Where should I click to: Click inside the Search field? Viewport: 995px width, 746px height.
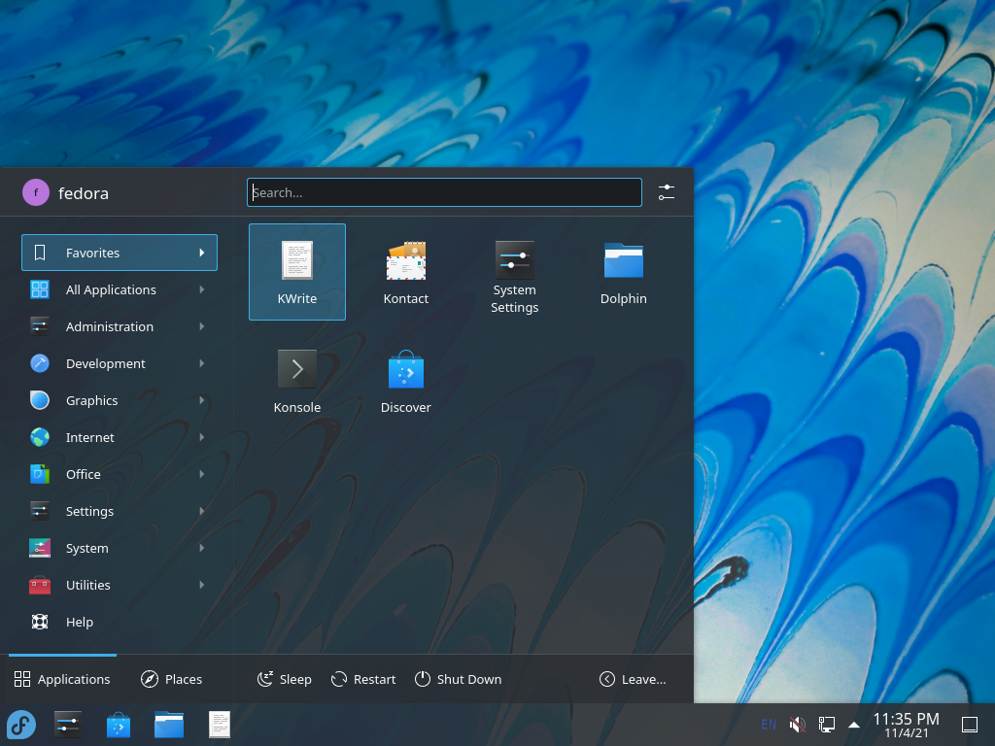point(443,192)
